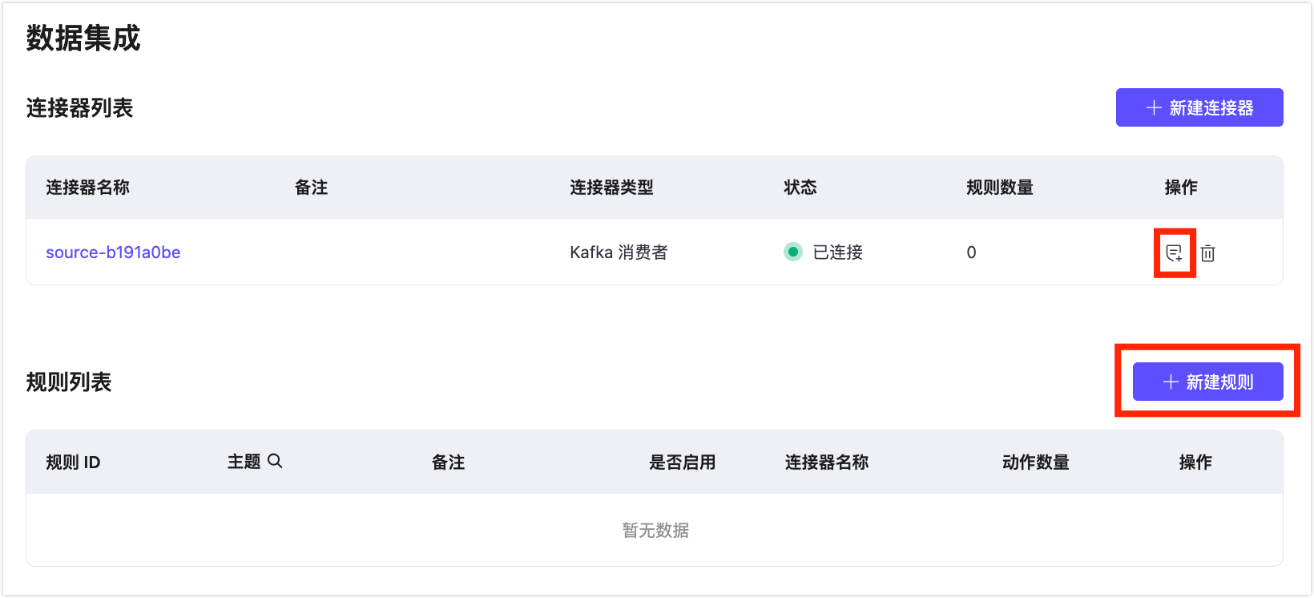Click the search icon next to 主题

tap(275, 461)
